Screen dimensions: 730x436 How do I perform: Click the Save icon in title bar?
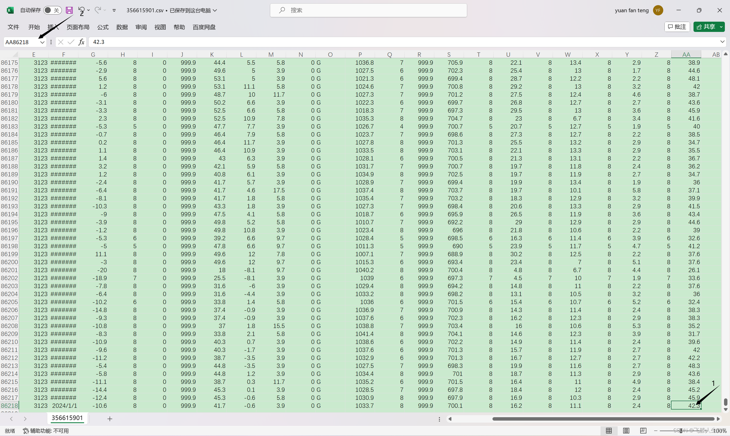69,10
